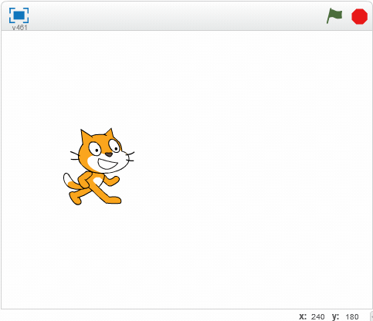Click the cat's right eye

(114, 146)
